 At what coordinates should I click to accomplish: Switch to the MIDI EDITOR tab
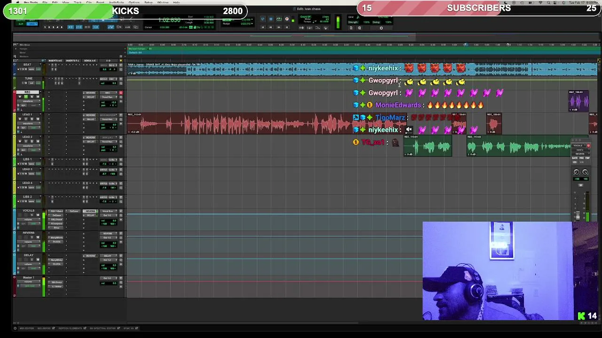[x=27, y=328]
